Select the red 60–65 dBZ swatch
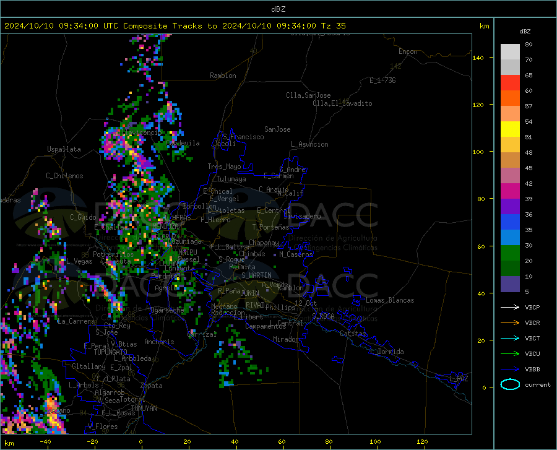The height and width of the screenshot is (450, 557). [x=510, y=83]
